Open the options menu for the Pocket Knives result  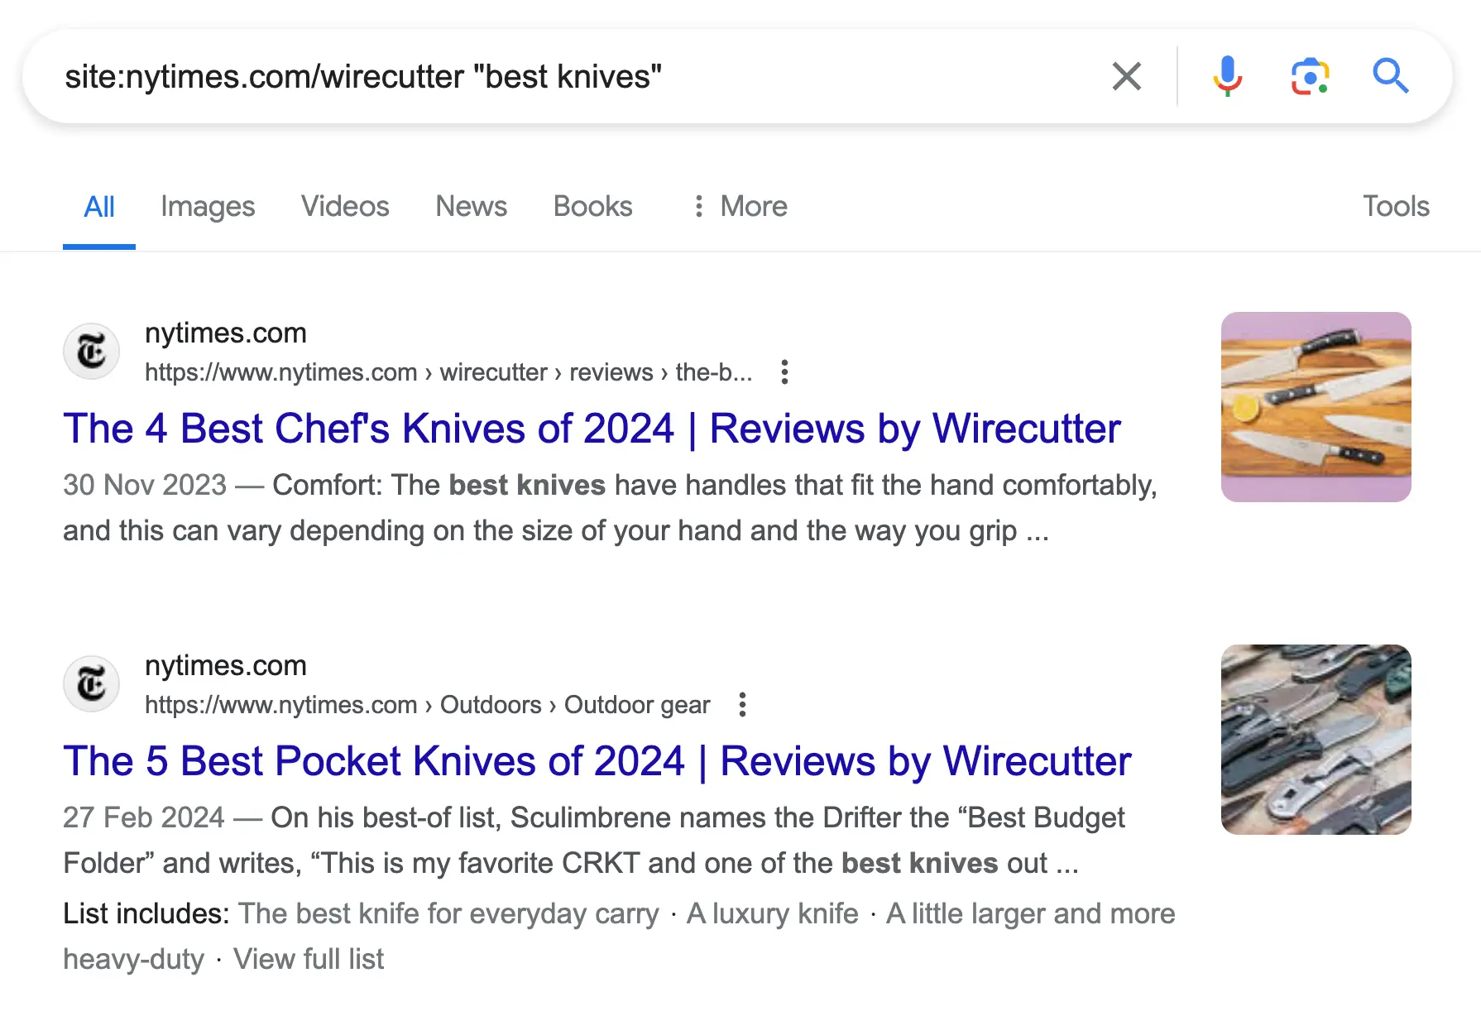coord(742,705)
